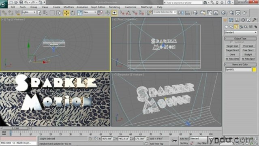The image size is (259, 146).
Task: Activate the Select and Move tool
Action: 66,13
